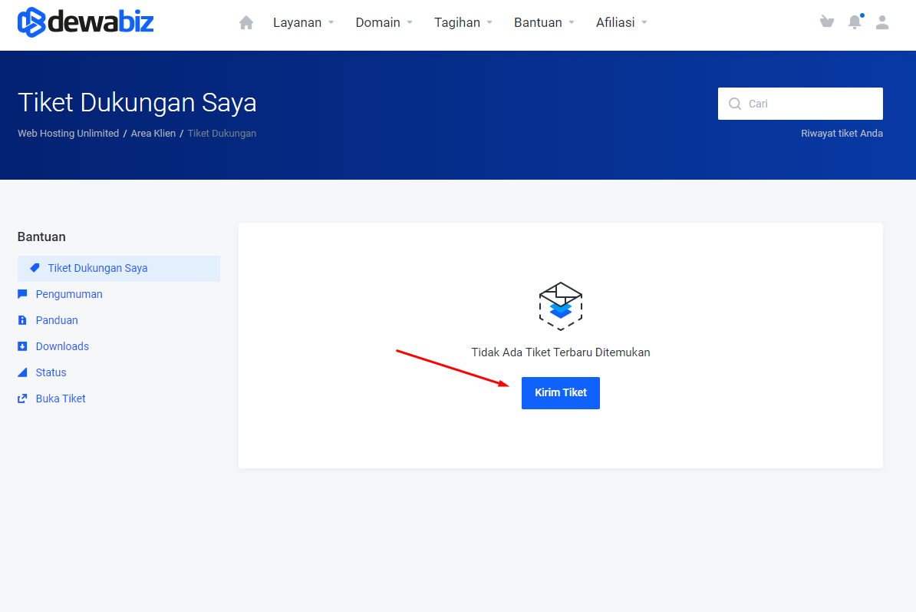This screenshot has height=612, width=916.
Task: Select Pengumuman in the sidebar
Action: (69, 294)
